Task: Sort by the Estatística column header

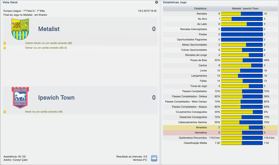Action: click(200, 8)
